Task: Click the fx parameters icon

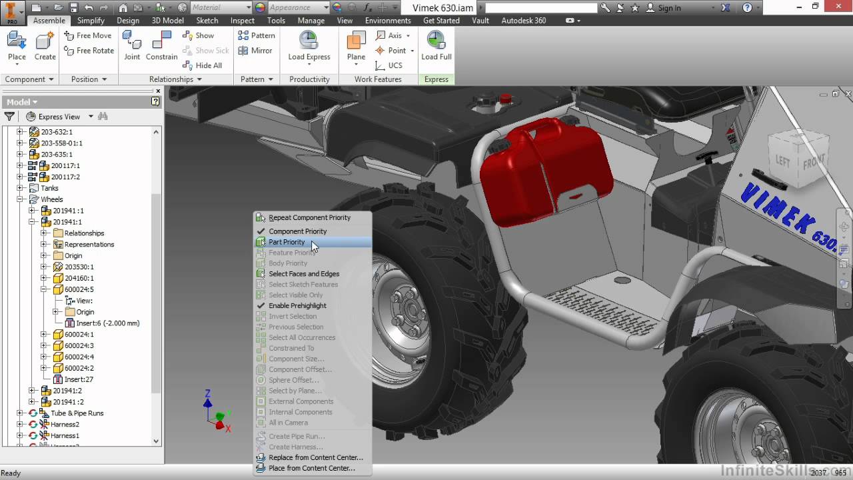Action: [x=369, y=8]
